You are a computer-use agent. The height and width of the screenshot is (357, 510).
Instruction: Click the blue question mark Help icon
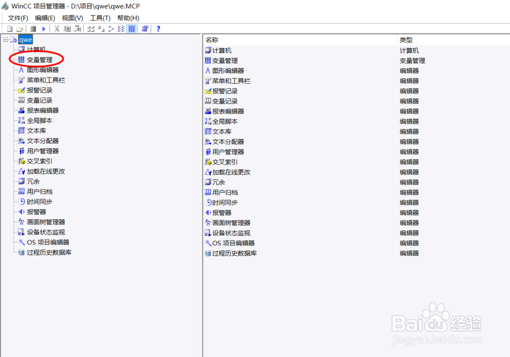point(158,29)
